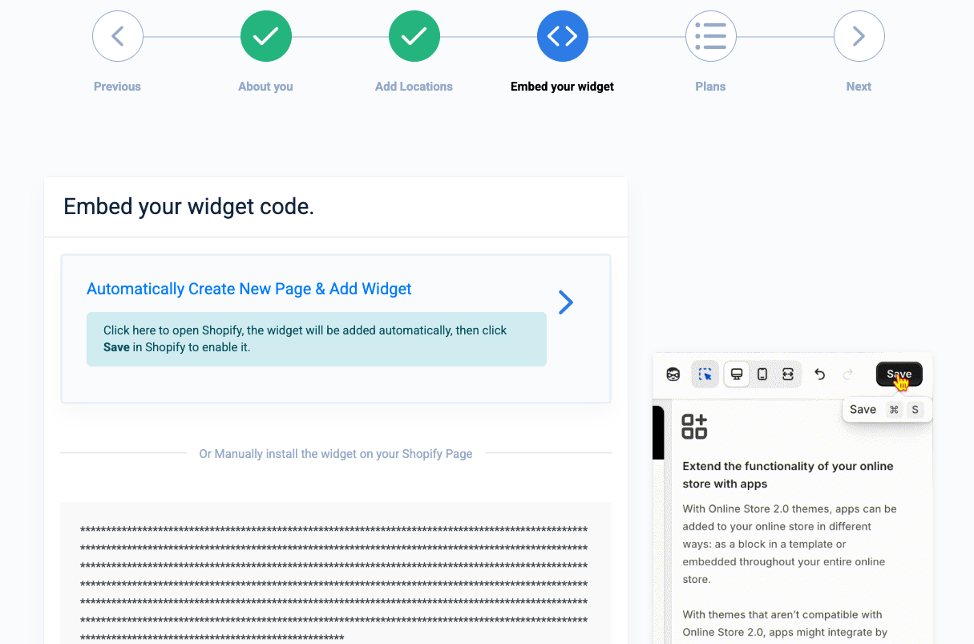The image size is (974, 644).
Task: Click the Shopify instructions info box
Action: 317,339
